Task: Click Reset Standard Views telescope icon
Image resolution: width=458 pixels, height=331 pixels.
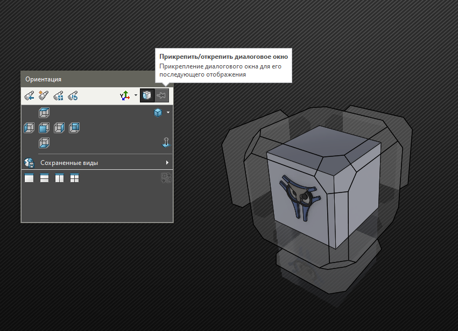Action: pos(73,96)
